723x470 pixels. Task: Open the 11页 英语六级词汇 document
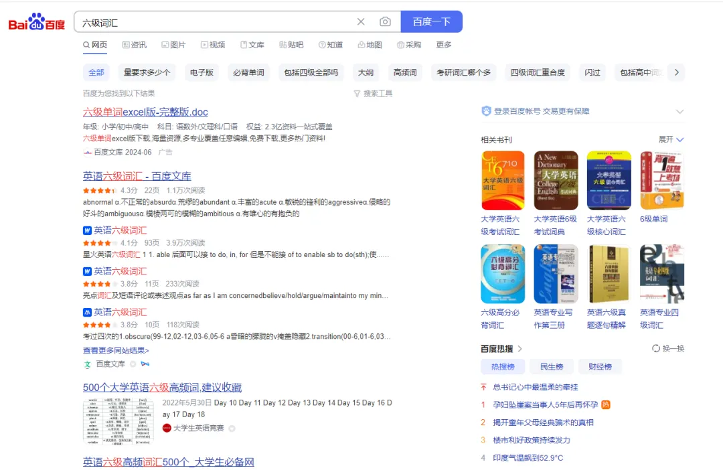pos(120,271)
